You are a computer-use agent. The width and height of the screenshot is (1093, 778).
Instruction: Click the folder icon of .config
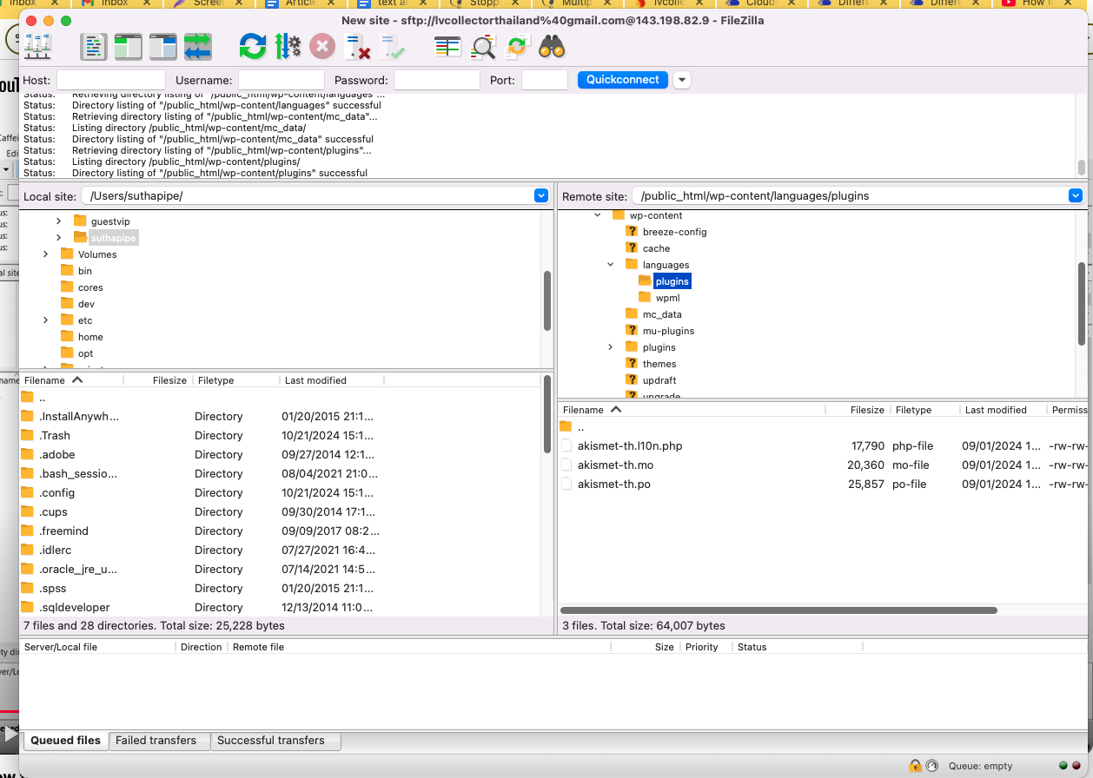tap(27, 493)
